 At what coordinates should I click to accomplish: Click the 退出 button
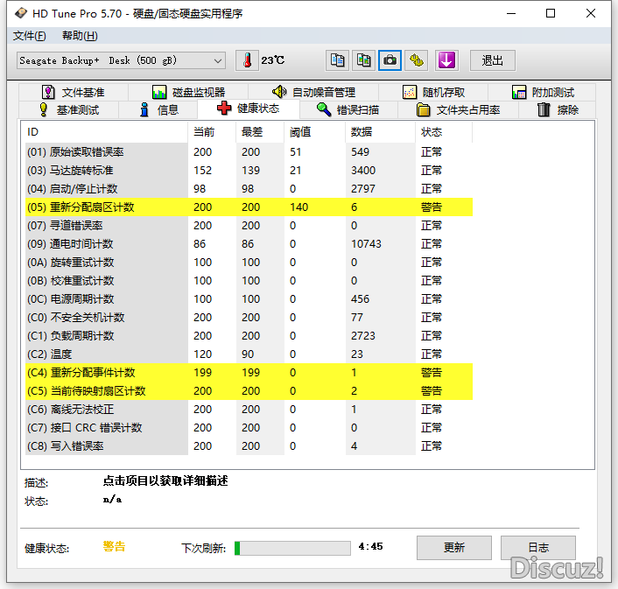(x=493, y=60)
